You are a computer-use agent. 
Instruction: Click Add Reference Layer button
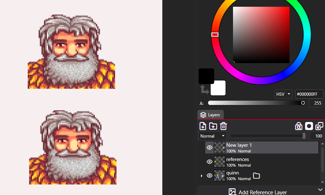(x=258, y=192)
